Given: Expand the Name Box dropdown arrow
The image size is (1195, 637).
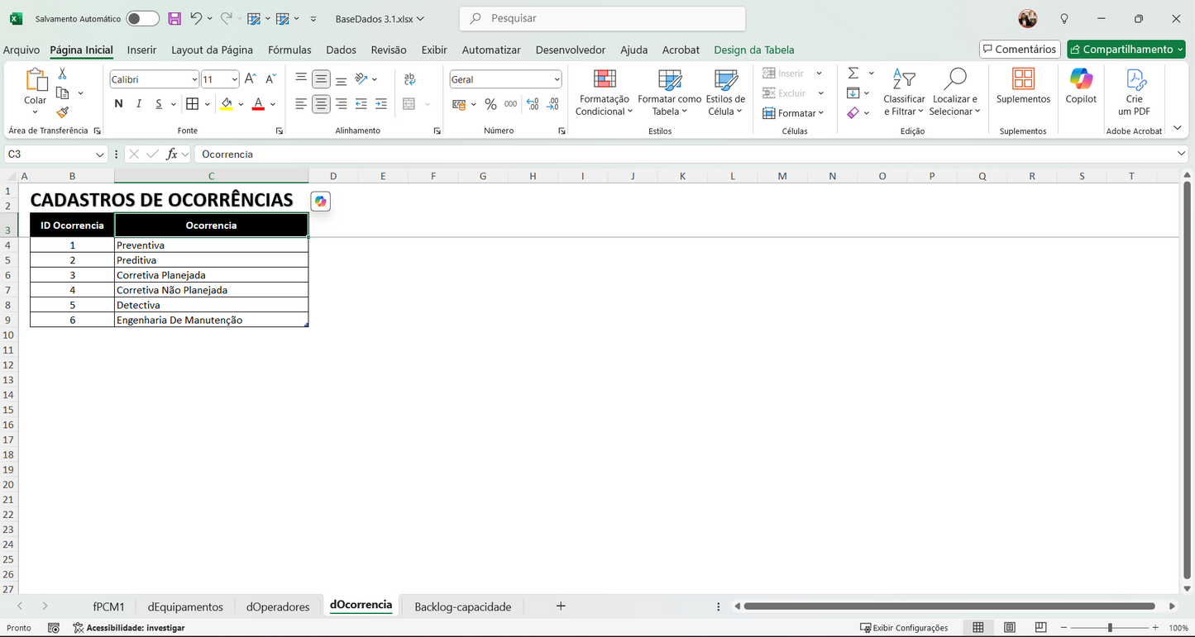Looking at the screenshot, I should pyautogui.click(x=100, y=154).
